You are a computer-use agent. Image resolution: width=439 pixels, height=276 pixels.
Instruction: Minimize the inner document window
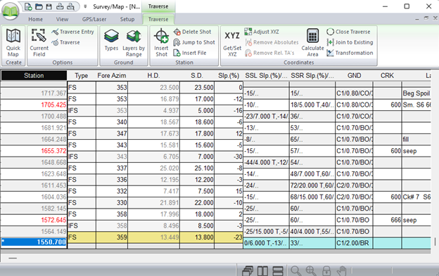pyautogui.click(x=417, y=19)
